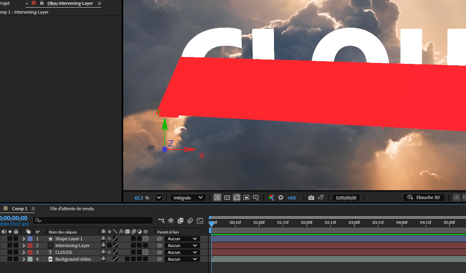
Task: Open the Intégrale resolution dropdown
Action: coord(188,197)
